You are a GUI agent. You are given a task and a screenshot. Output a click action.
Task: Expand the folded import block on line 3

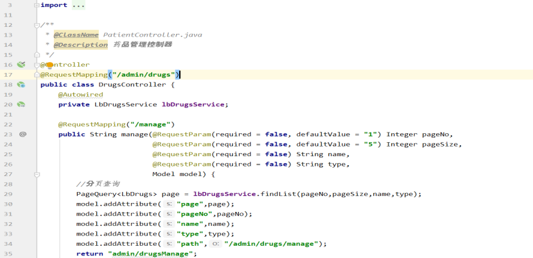pos(37,5)
